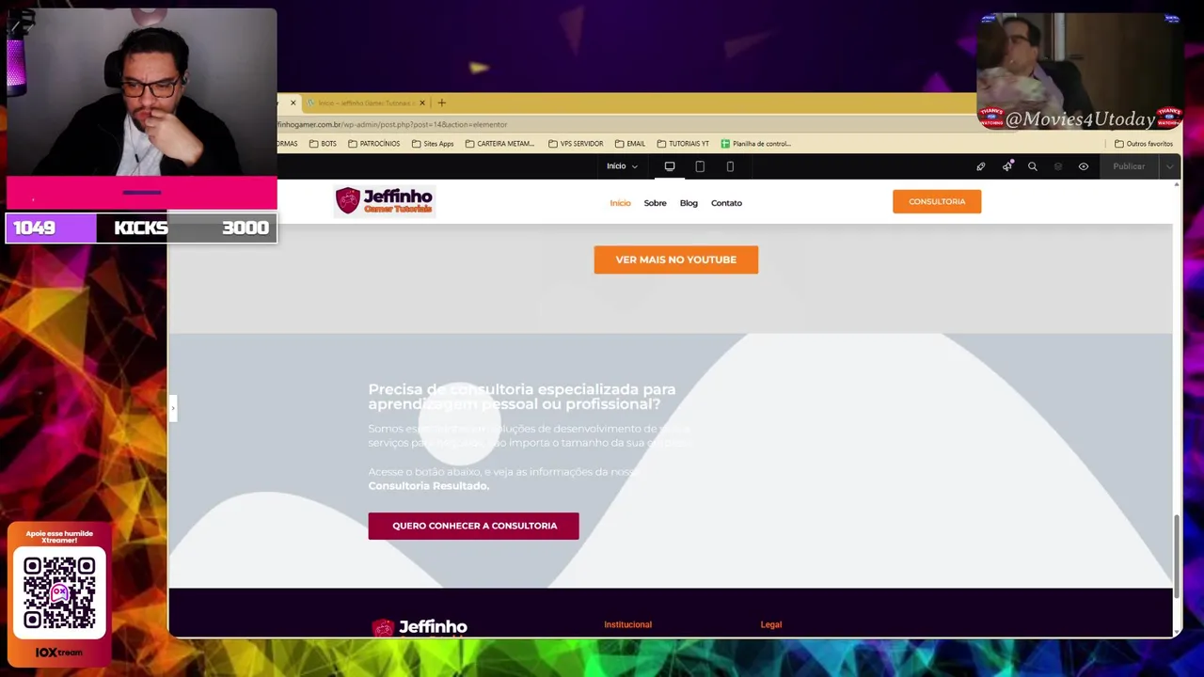The image size is (1204, 677).
Task: Click Consultoria Resultado bold text
Action: click(428, 486)
